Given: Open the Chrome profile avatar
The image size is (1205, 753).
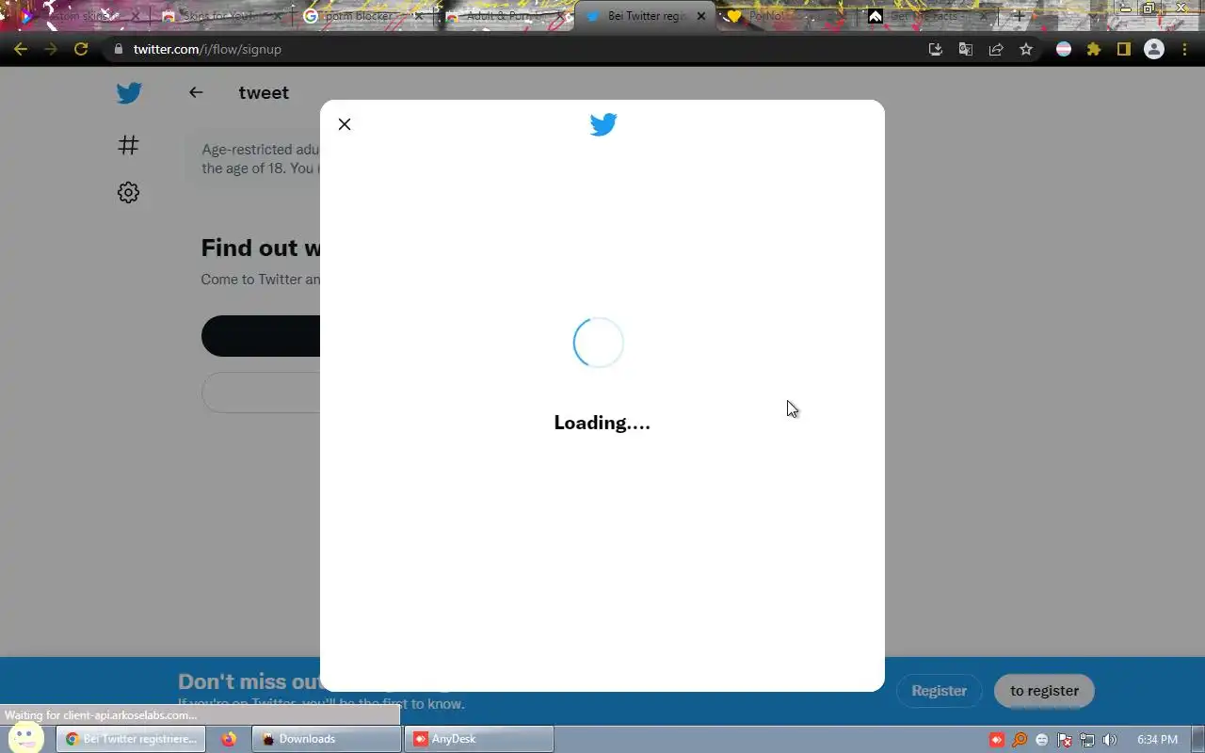Looking at the screenshot, I should coord(1154,49).
